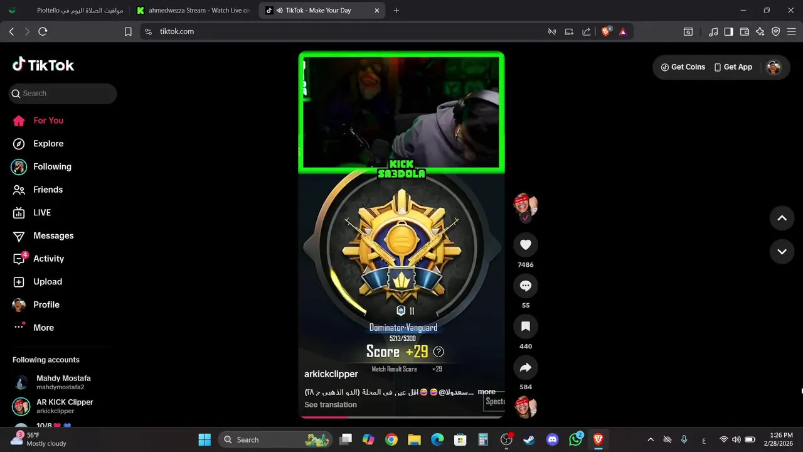Click the Get App button
The height and width of the screenshot is (452, 803).
coord(733,67)
